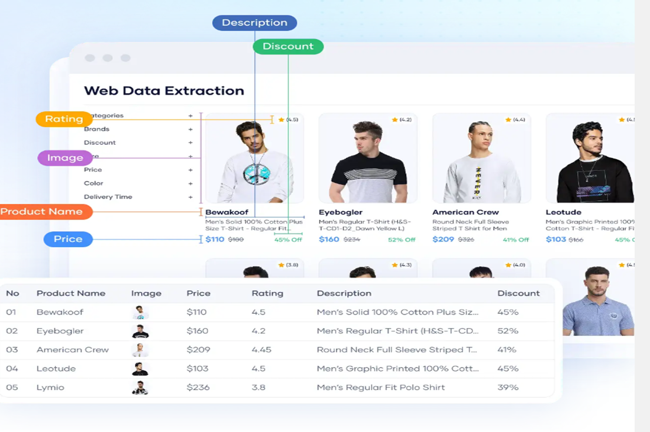Expand the Brands filter section

pyautogui.click(x=191, y=129)
